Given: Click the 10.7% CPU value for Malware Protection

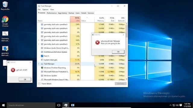Looking at the screenshot, I should pyautogui.click(x=77, y=72).
